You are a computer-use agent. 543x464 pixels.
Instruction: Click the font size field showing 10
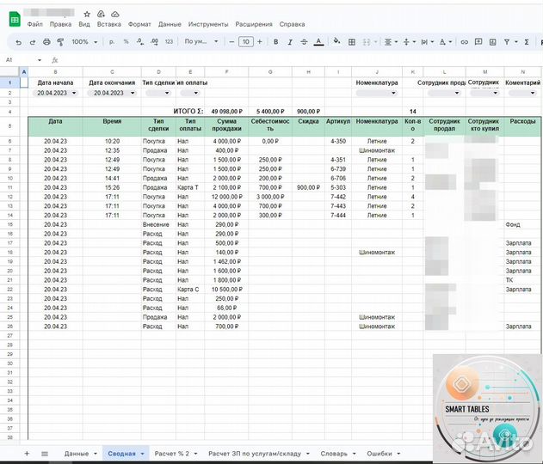[x=246, y=42]
